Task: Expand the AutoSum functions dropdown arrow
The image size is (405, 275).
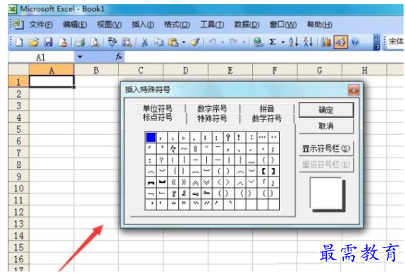Action: [x=283, y=42]
